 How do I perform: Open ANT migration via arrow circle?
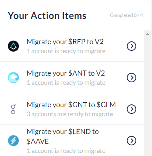point(132,78)
